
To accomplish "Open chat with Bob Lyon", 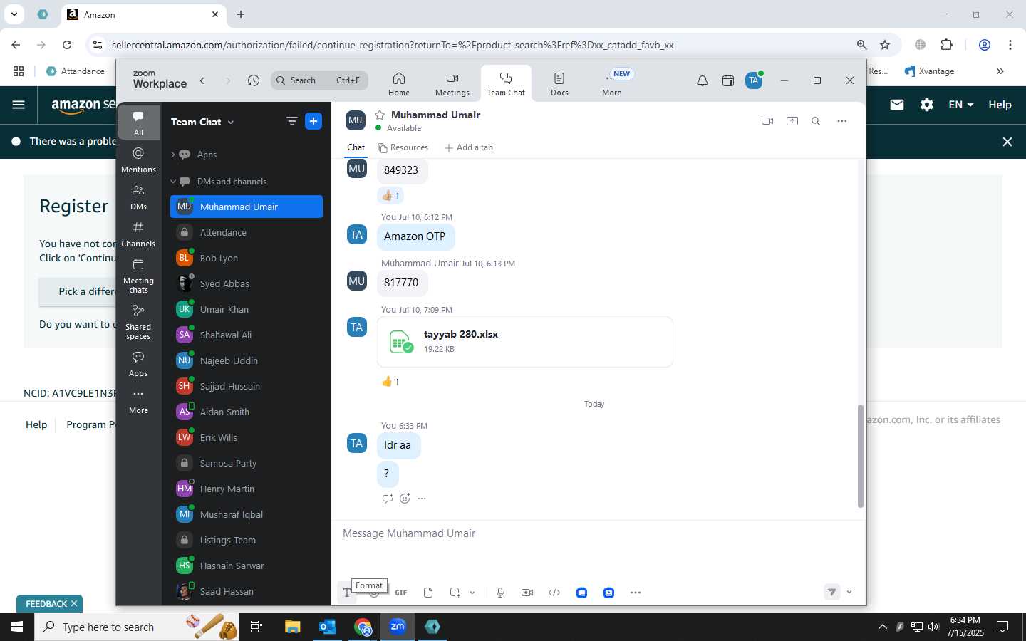I will 247,258.
